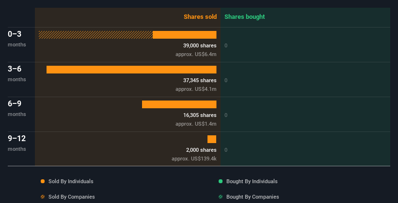The image size is (398, 203).
Task: Select the 37,345 shares value
Action: click(200, 80)
